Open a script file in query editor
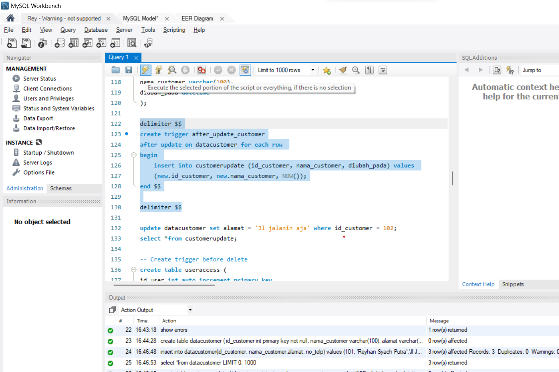Viewport: 559px width, 372px height. [116, 70]
